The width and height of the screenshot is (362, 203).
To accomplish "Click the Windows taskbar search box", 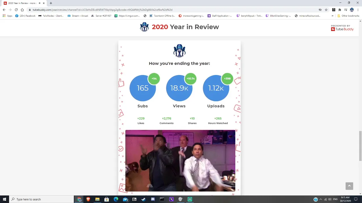I will pyautogui.click(x=42, y=199).
